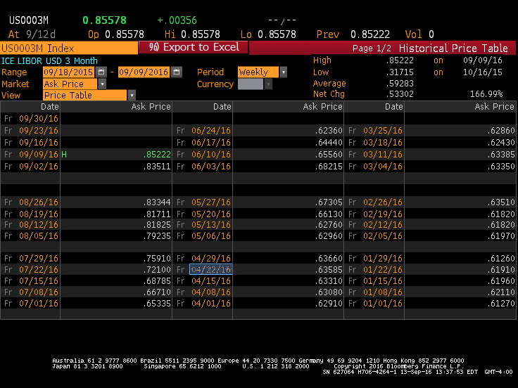Select date 03/25/16

[x=383, y=131]
